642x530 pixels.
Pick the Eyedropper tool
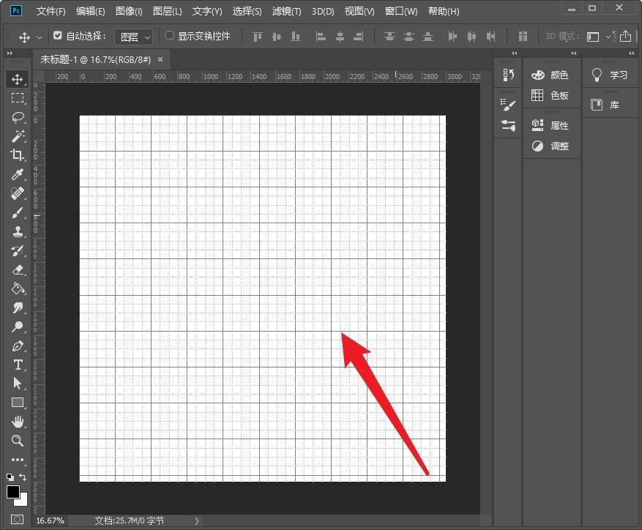(18, 174)
